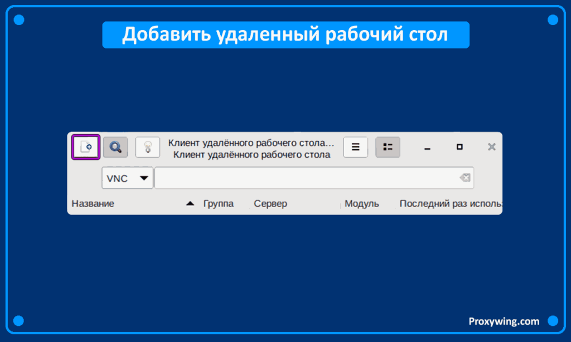571x342 pixels.
Task: Add a new connection profile
Action: pos(86,147)
